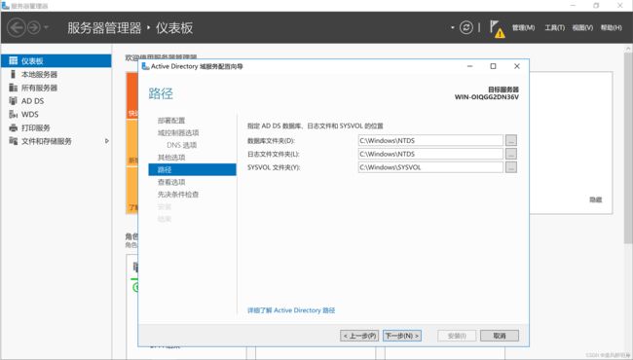
Task: Browse for the 数据库文件夹 location
Action: point(511,140)
